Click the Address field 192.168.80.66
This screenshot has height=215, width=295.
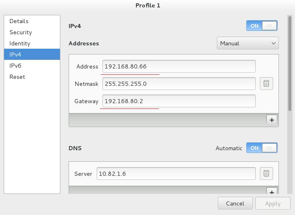coord(179,66)
